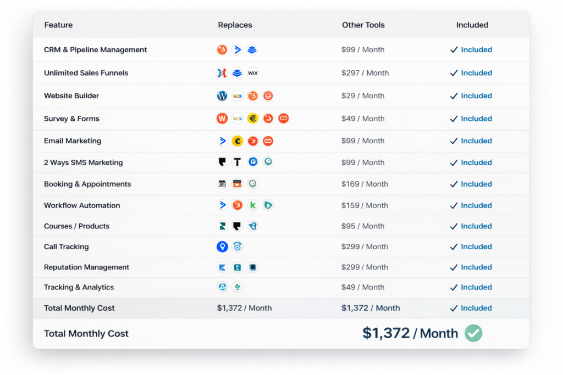Click the calendar icon in Booking & Appointments row

(x=222, y=183)
